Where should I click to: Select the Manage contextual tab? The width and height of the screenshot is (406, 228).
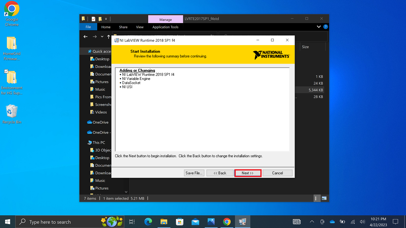[165, 19]
